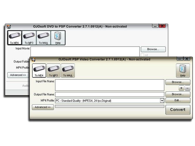Minimize the DVD to PSP Converter window

click(x=155, y=26)
